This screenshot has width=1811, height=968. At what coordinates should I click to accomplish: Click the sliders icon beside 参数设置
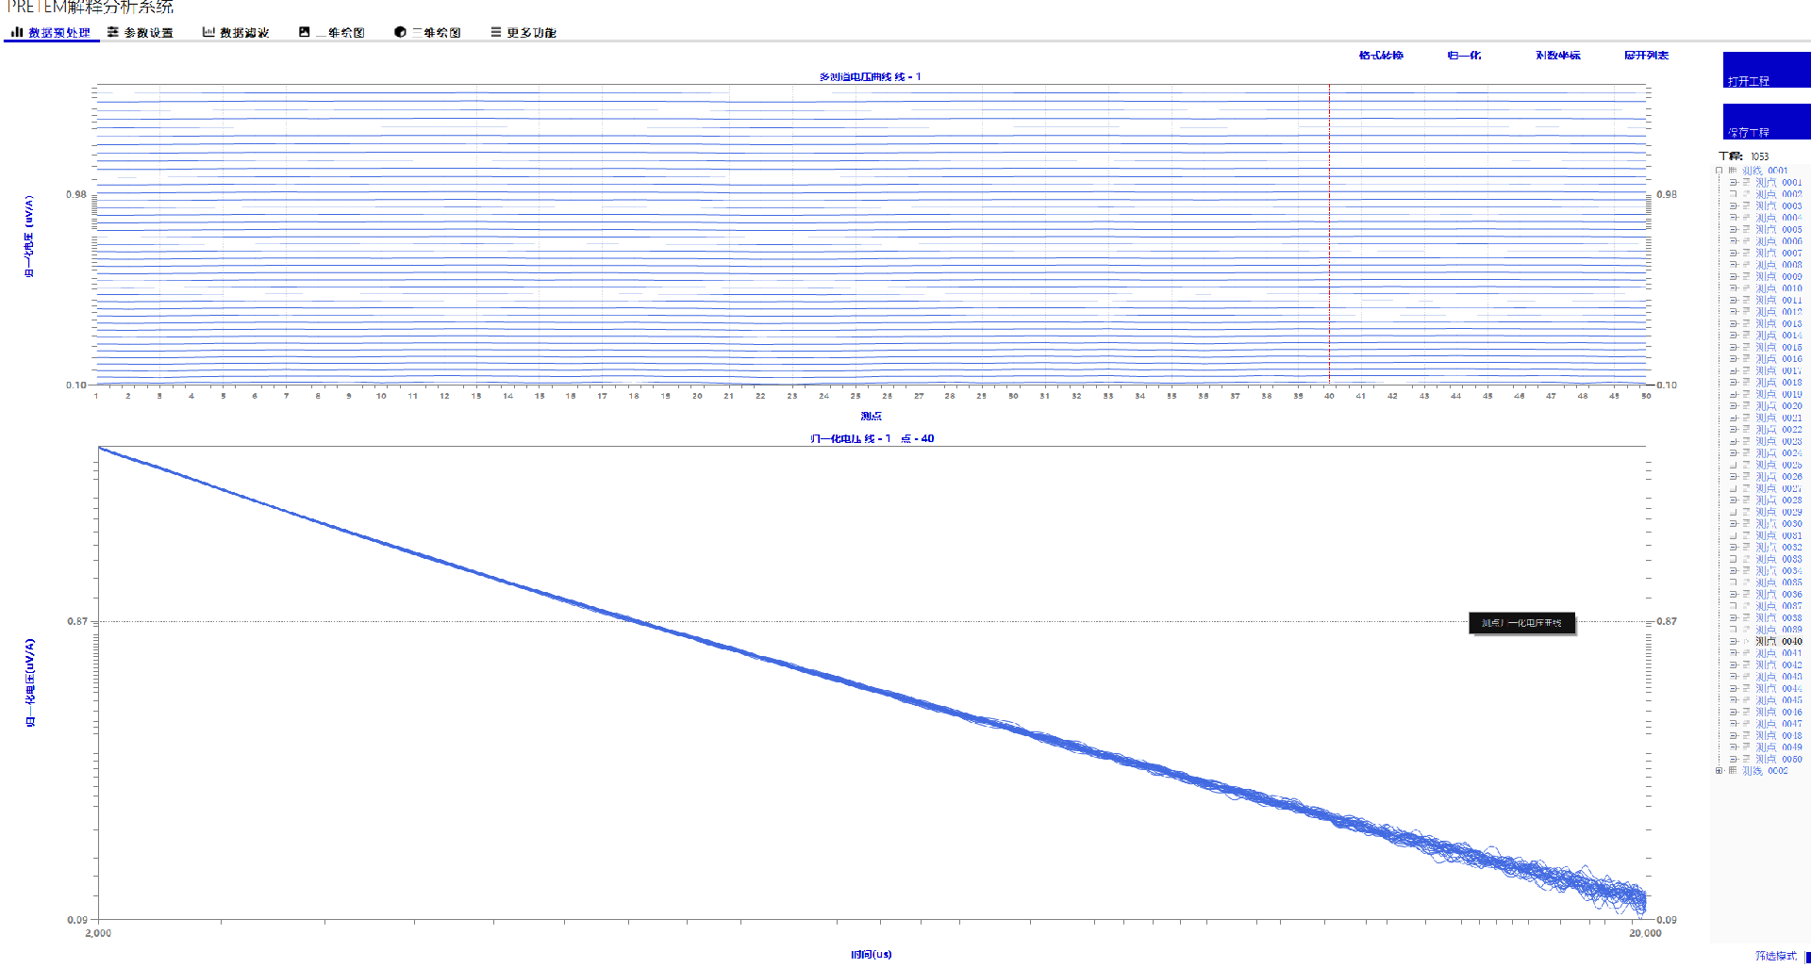point(113,32)
